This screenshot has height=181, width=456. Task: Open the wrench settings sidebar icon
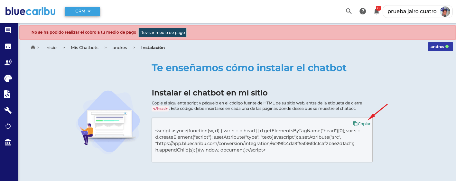coord(8,110)
